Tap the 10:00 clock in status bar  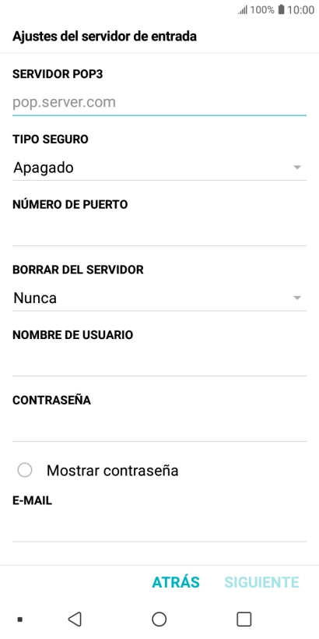pos(300,10)
